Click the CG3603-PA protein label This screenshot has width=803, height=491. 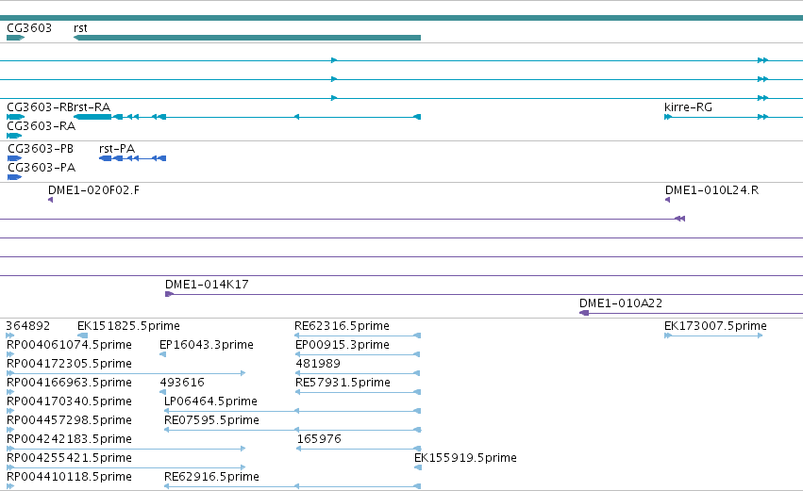coord(42,167)
